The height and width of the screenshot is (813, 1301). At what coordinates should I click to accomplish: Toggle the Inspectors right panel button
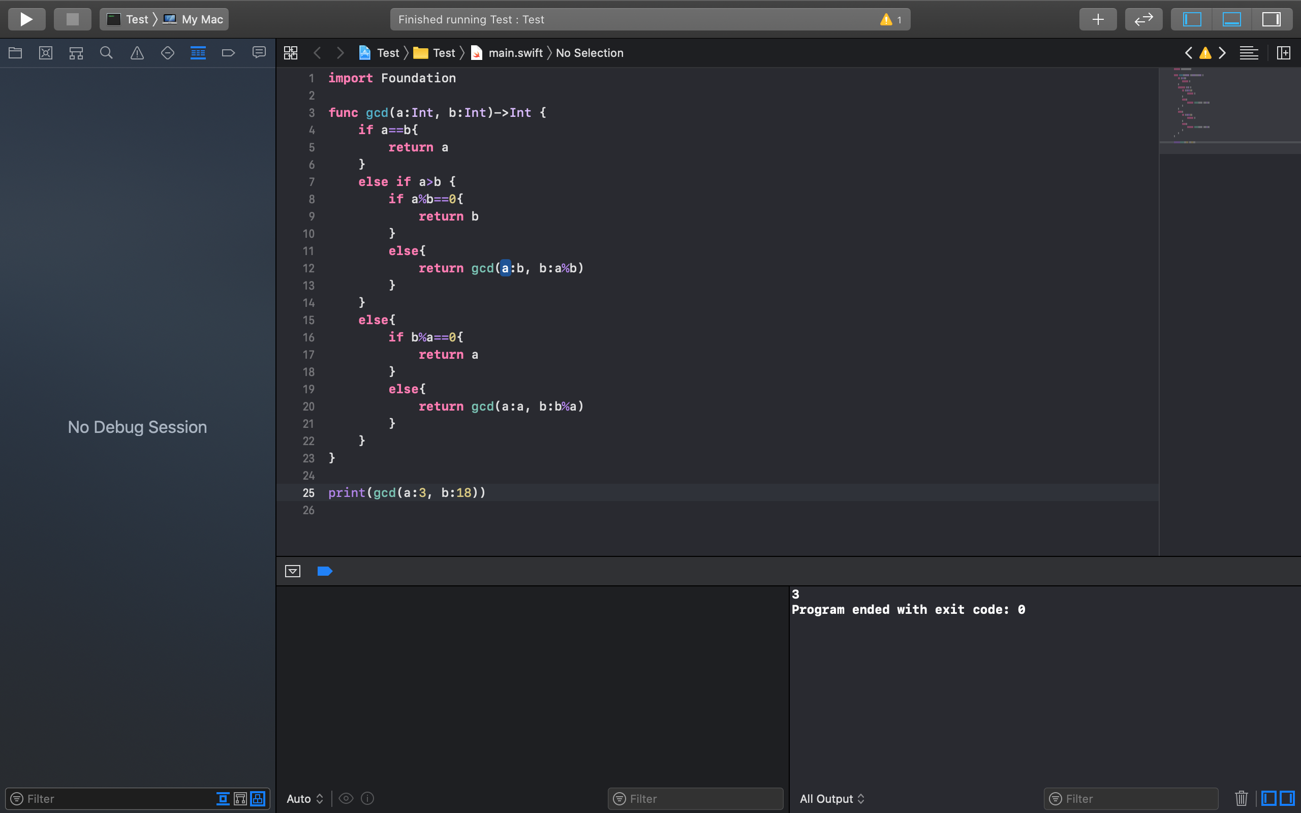[x=1272, y=19]
